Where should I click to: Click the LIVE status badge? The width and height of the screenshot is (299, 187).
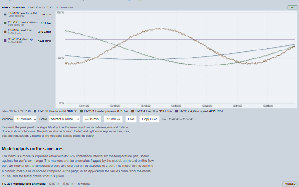click(x=292, y=7)
